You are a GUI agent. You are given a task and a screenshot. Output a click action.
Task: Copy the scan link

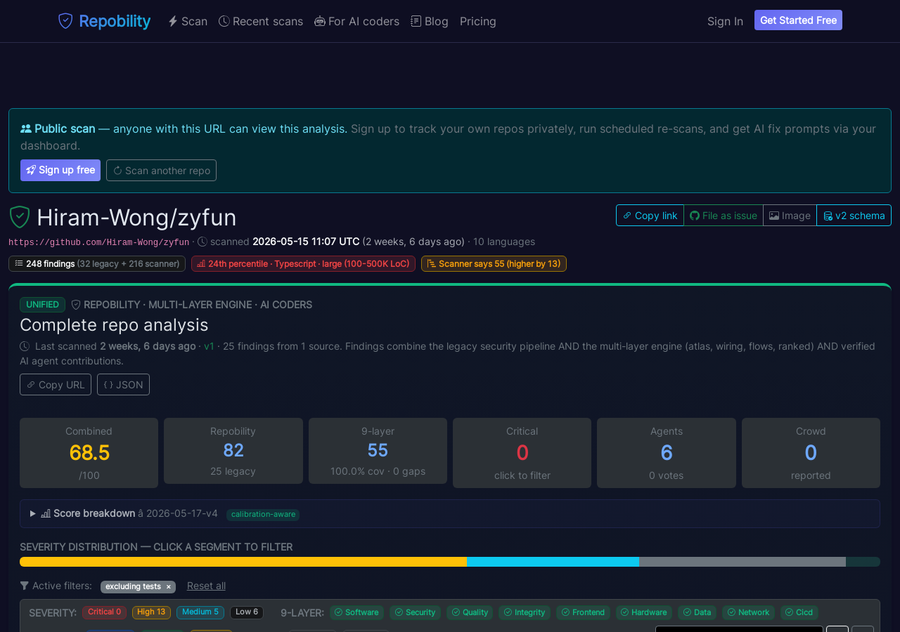click(x=650, y=216)
